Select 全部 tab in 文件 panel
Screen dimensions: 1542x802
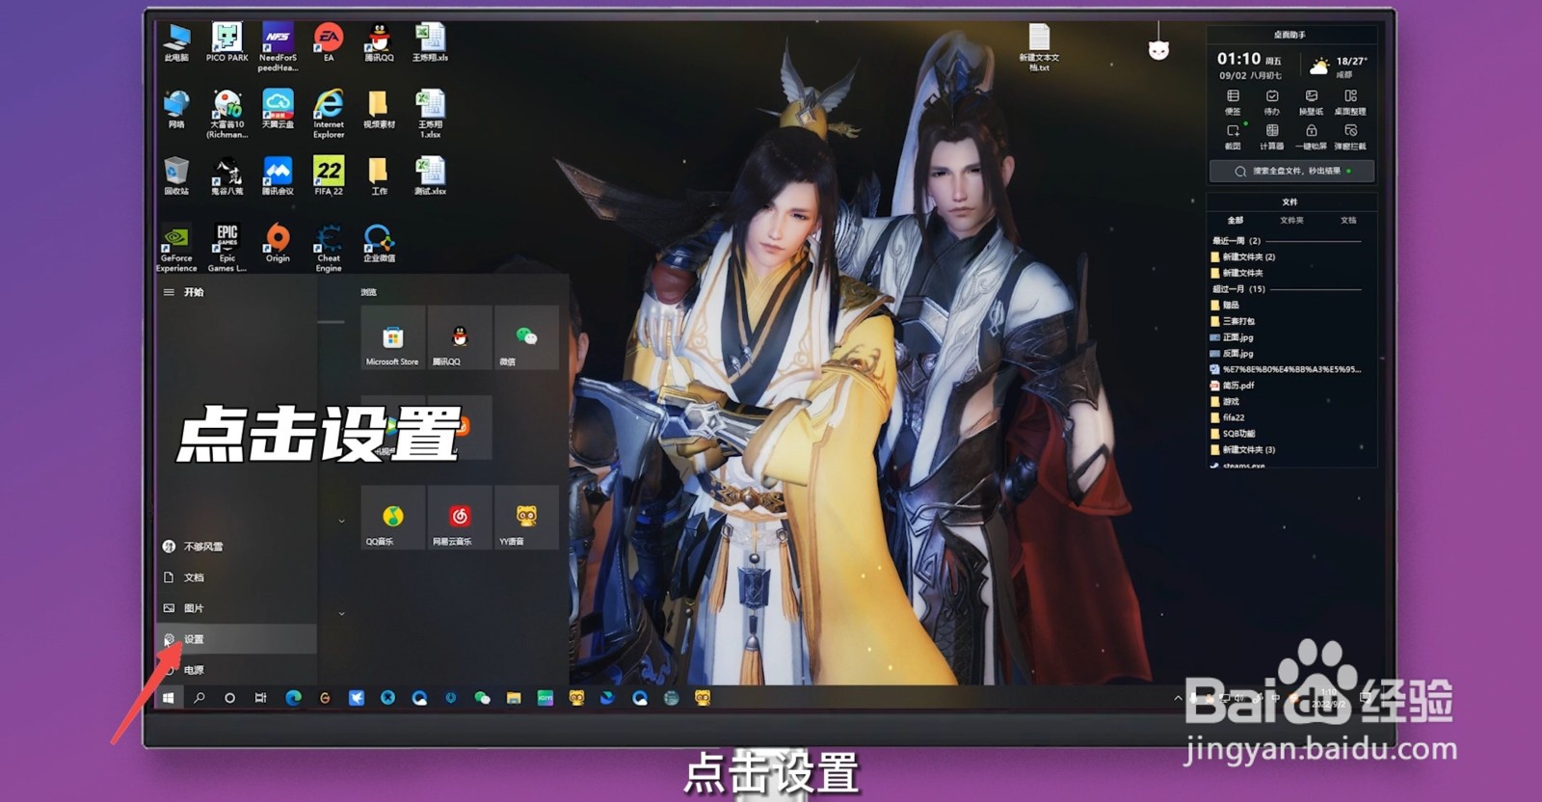coord(1236,220)
